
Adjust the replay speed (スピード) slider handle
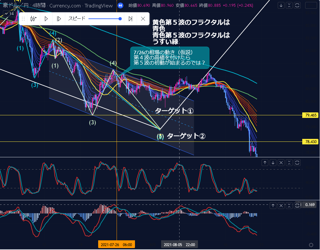point(120,19)
